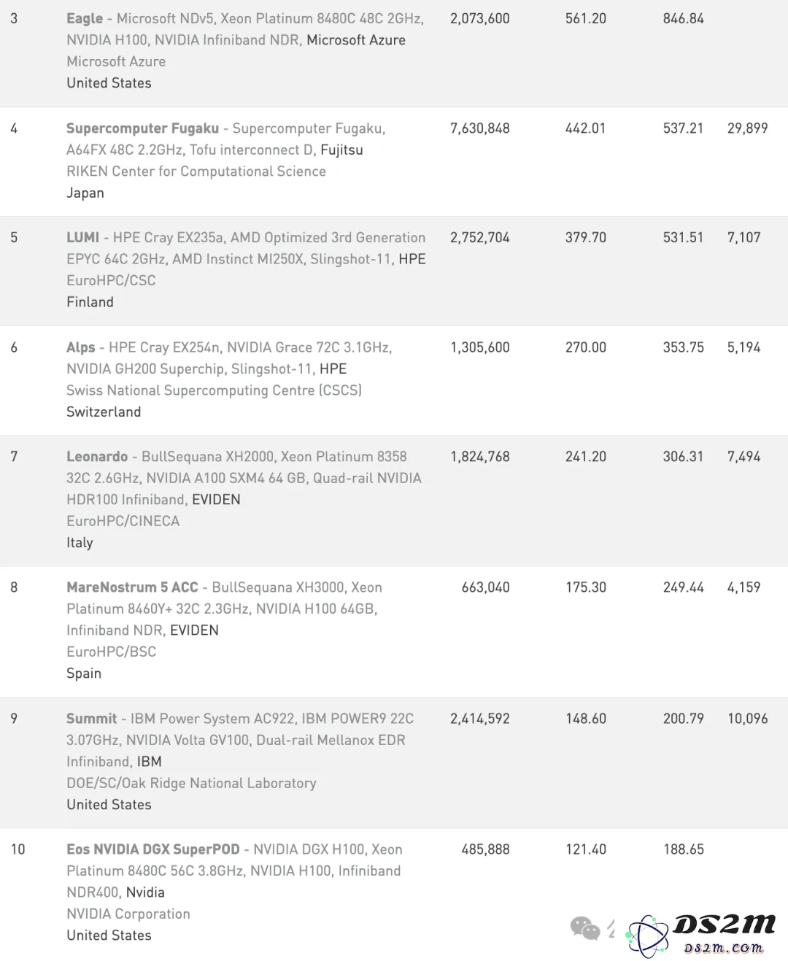This screenshot has height=961, width=788.
Task: Click the WeChat logo icon
Action: 585,927
